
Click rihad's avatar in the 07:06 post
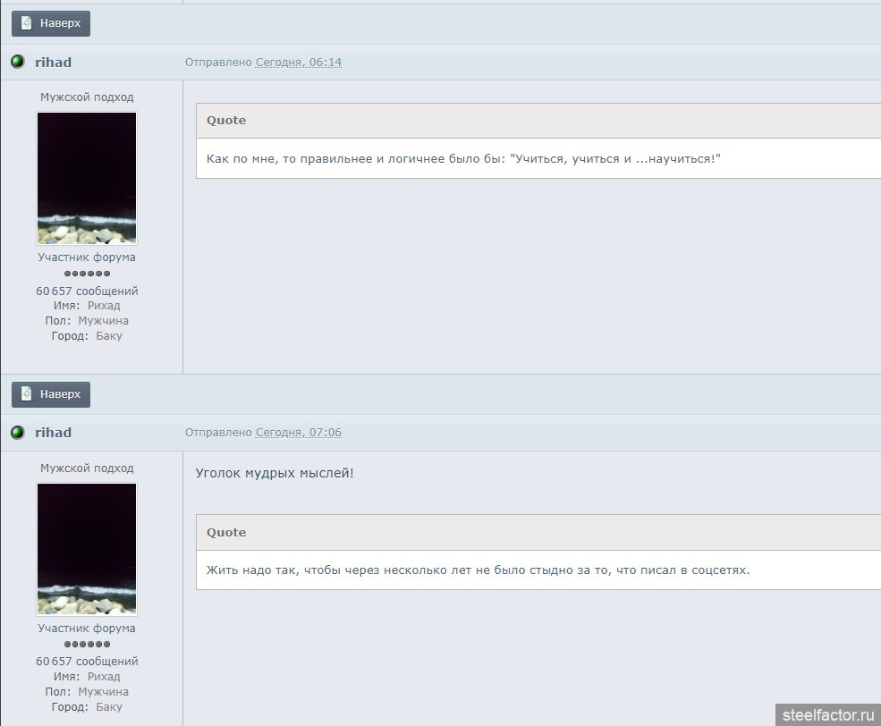click(x=87, y=549)
